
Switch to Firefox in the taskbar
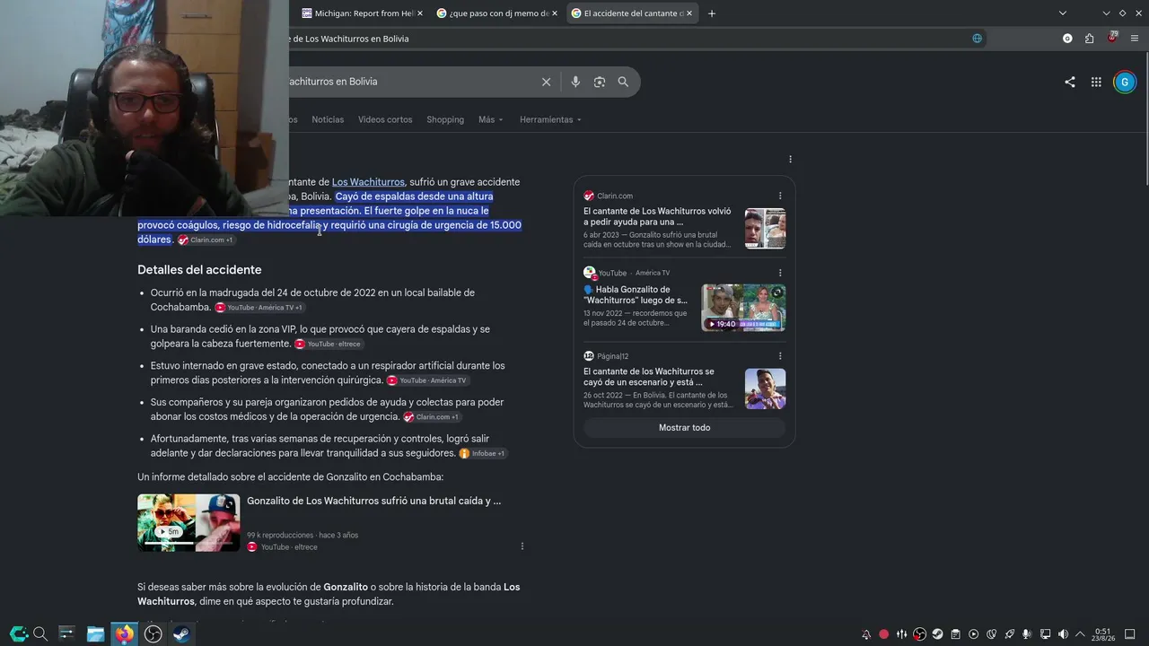(x=125, y=633)
